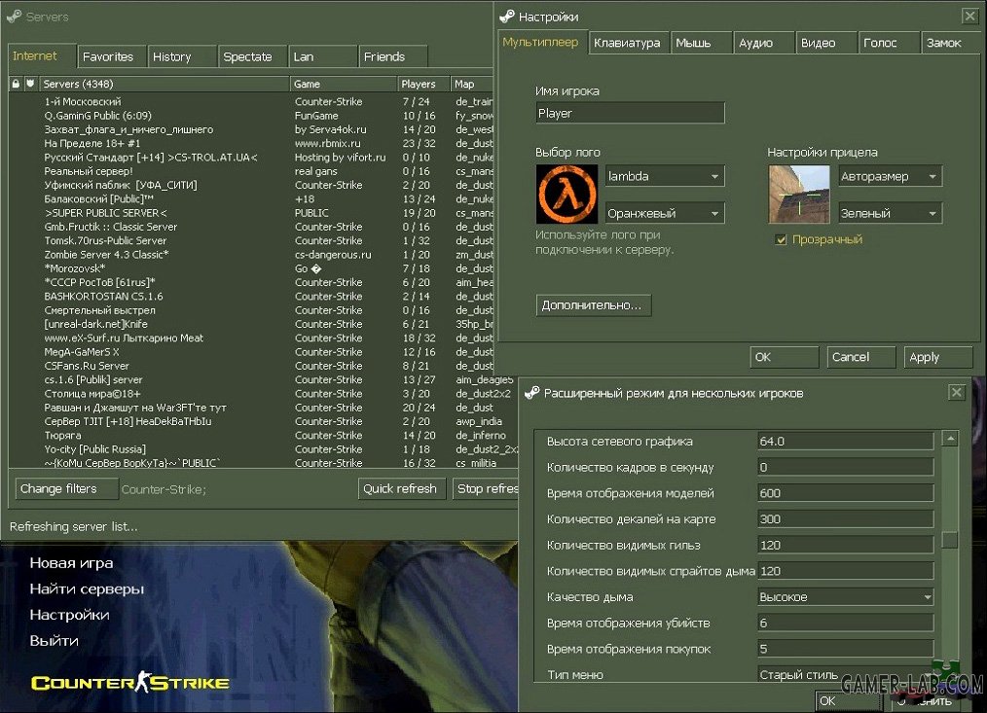This screenshot has height=713, width=987.
Task: Open the lambda logo dropdown
Action: [665, 176]
